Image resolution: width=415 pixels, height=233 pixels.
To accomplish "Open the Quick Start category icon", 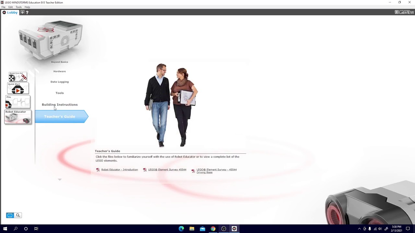I will [x=18, y=88].
